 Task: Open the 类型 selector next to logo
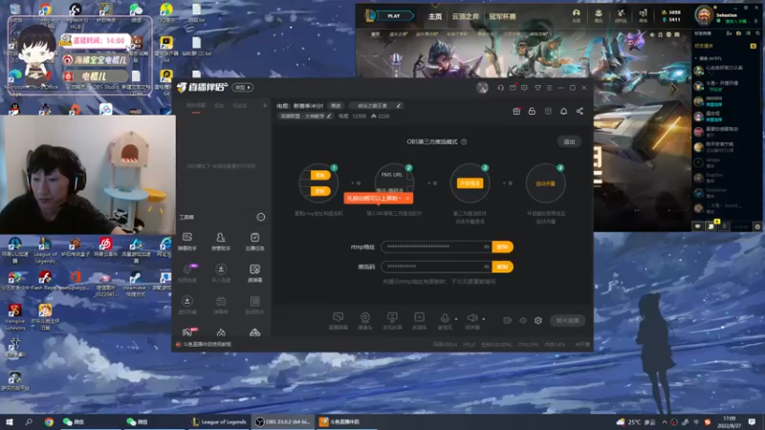pyautogui.click(x=243, y=87)
